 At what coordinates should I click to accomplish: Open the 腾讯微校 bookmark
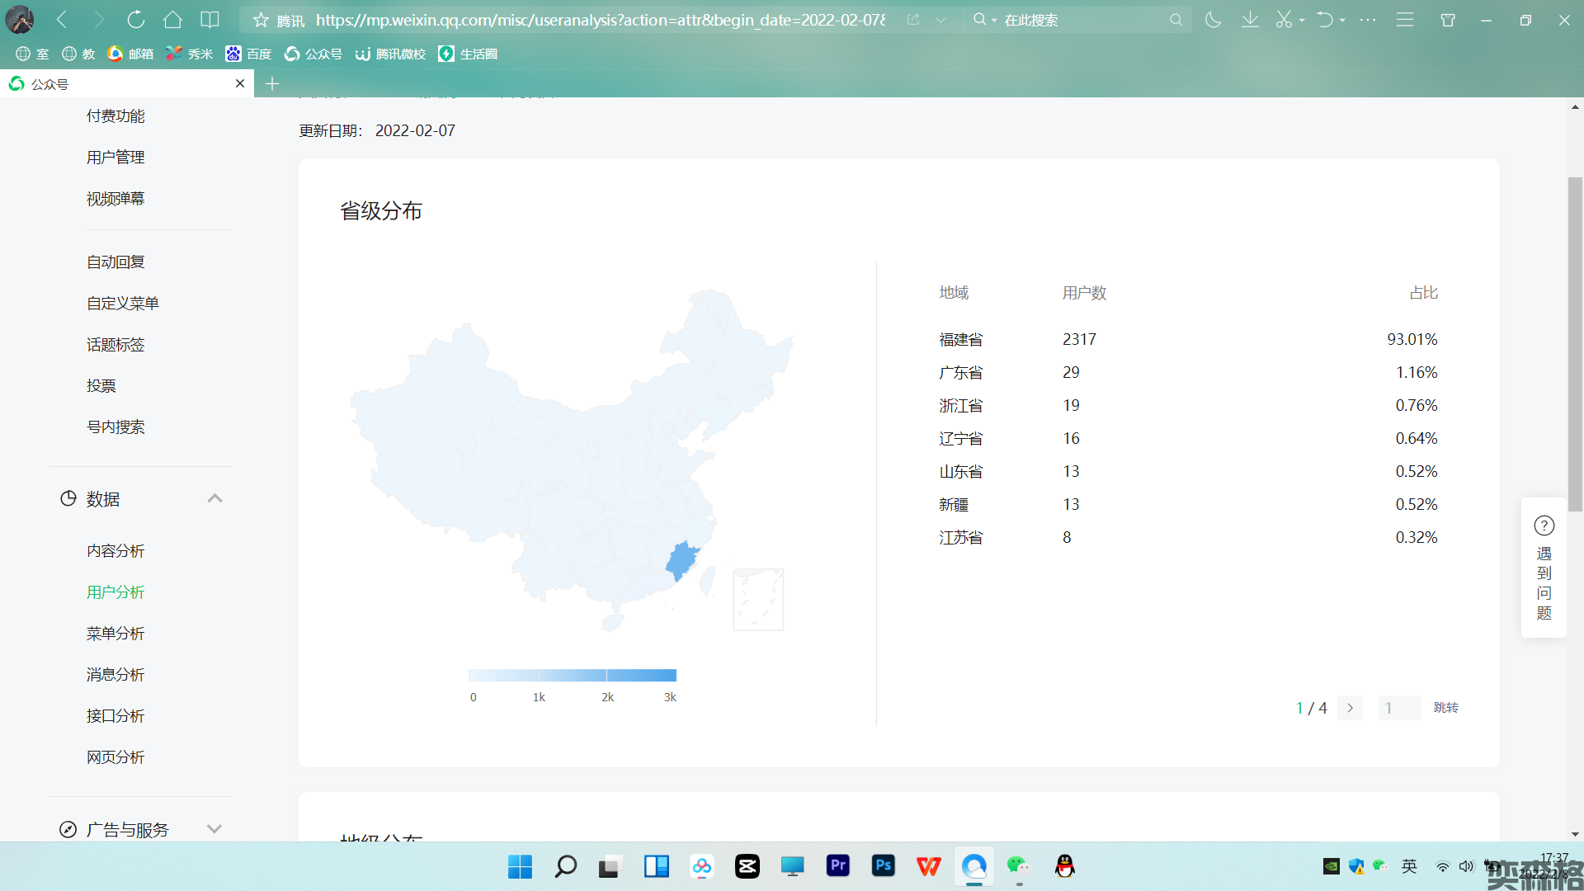pyautogui.click(x=391, y=54)
